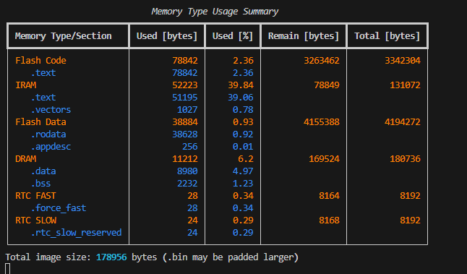Viewport: 467px width, 274px height.
Task: Select the Flash Code row label
Action: pyautogui.click(x=40, y=61)
